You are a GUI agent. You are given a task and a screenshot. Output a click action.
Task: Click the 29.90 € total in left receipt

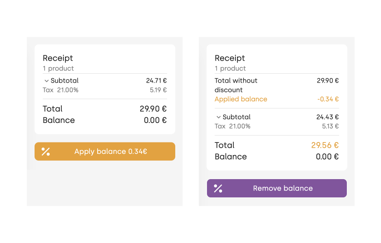pos(153,109)
